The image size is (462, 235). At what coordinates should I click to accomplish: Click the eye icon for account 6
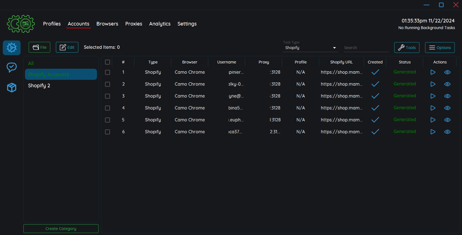[x=447, y=132]
